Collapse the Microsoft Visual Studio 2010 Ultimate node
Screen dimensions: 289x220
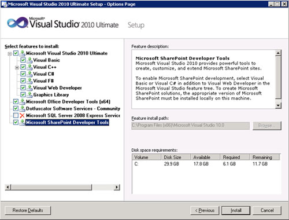coord(9,54)
